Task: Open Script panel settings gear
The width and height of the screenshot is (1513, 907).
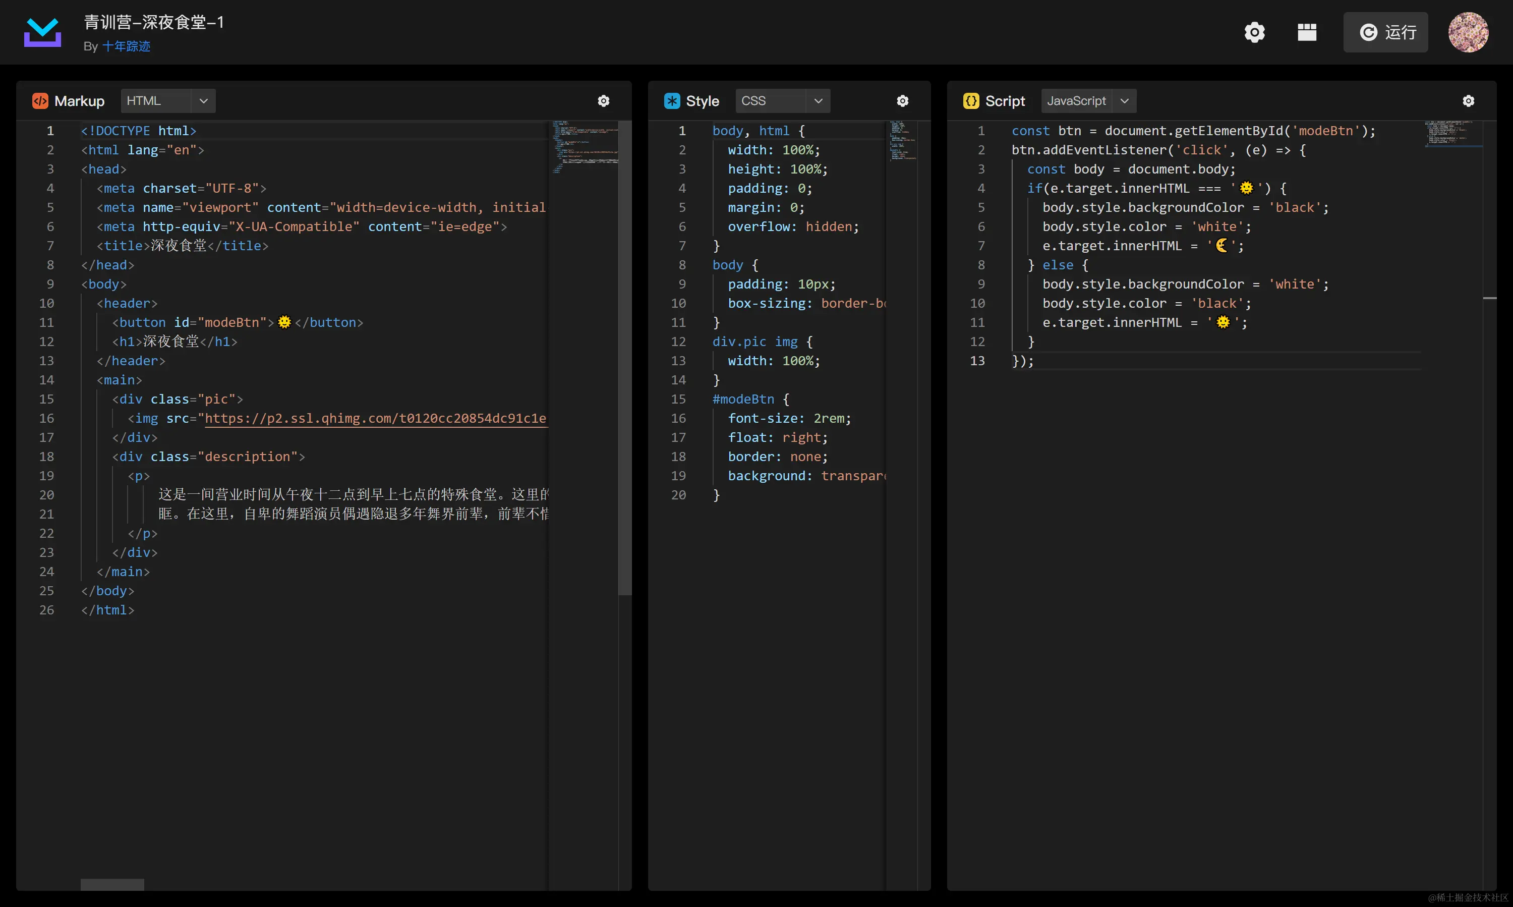Action: click(x=1468, y=101)
